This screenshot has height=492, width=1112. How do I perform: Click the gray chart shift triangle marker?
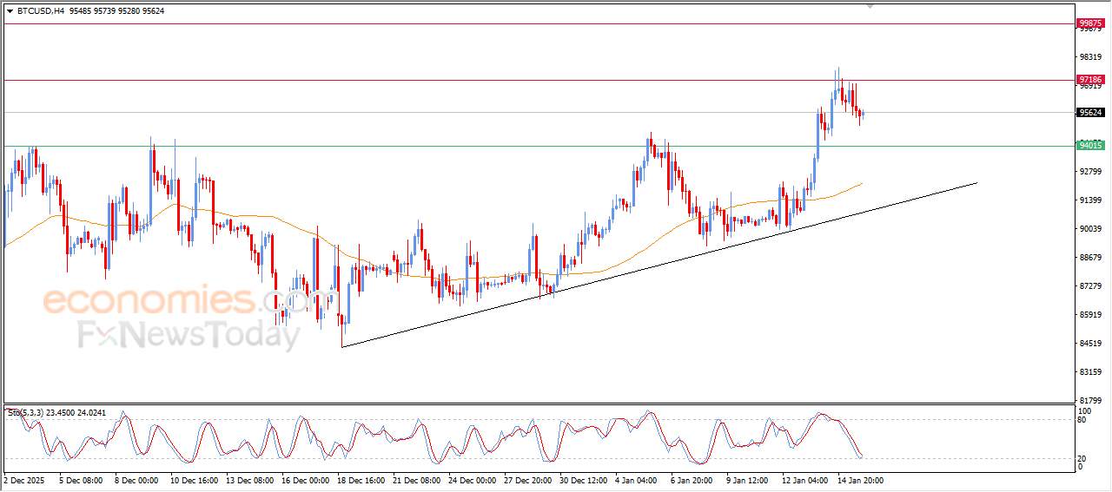(x=870, y=6)
